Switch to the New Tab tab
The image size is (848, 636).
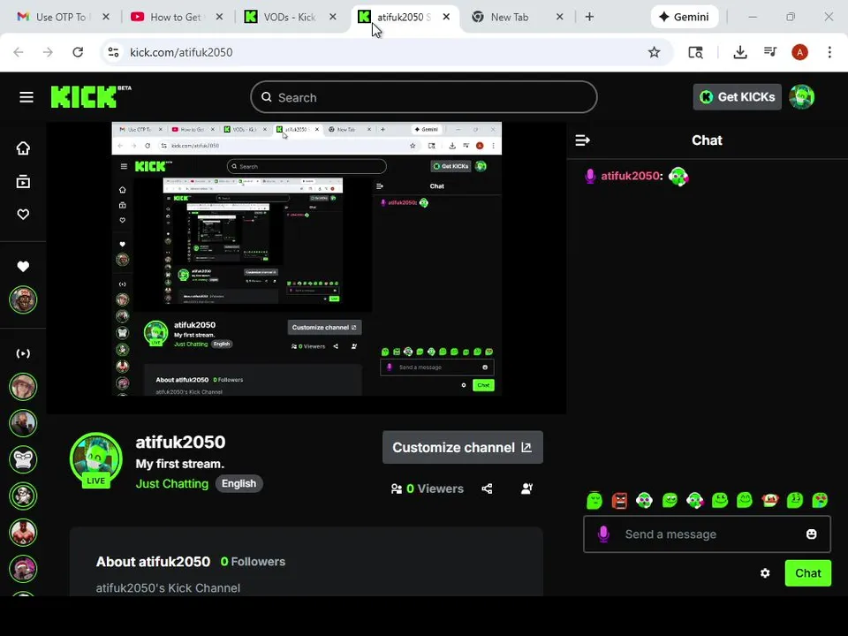(517, 18)
